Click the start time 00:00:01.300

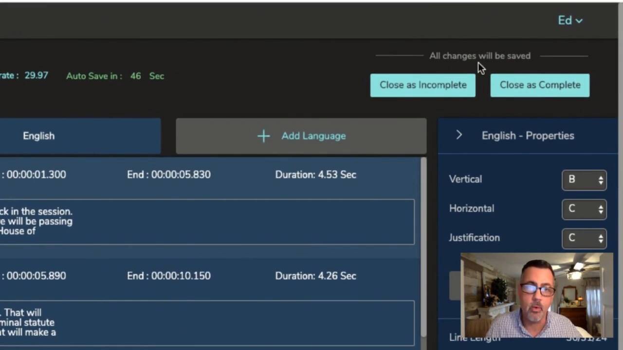click(x=36, y=175)
